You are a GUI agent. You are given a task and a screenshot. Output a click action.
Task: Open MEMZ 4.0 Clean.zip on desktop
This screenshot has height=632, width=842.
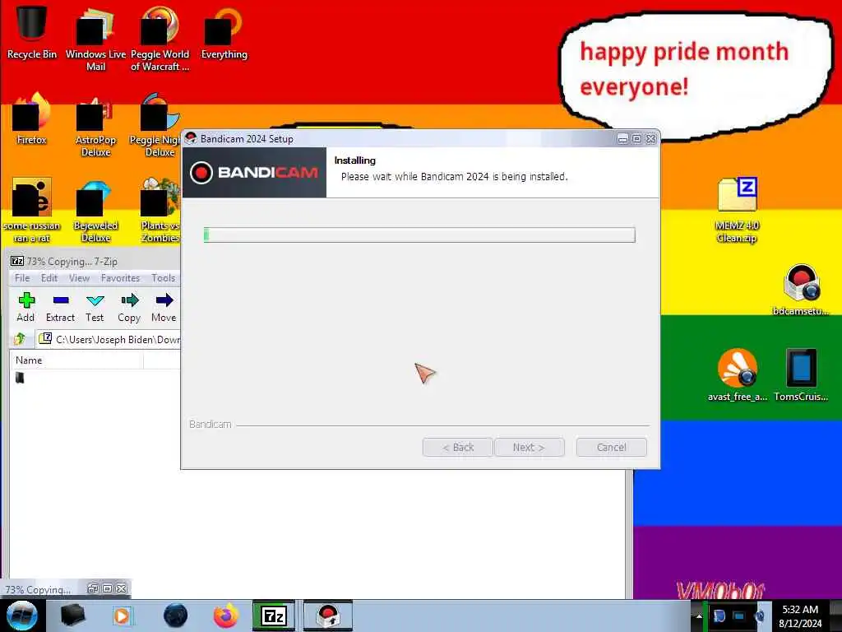[737, 210]
